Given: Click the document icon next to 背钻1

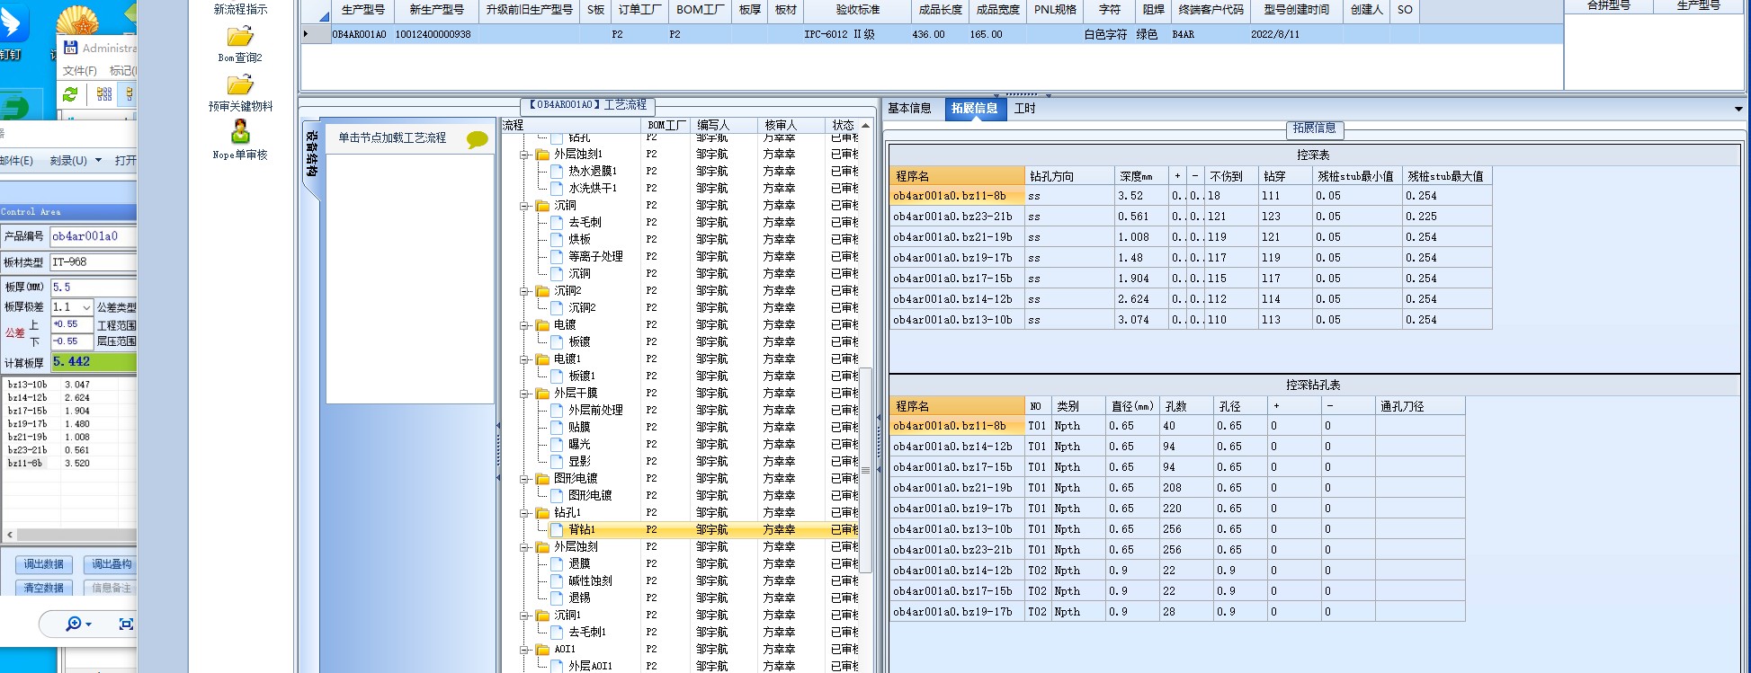Looking at the screenshot, I should tap(557, 530).
